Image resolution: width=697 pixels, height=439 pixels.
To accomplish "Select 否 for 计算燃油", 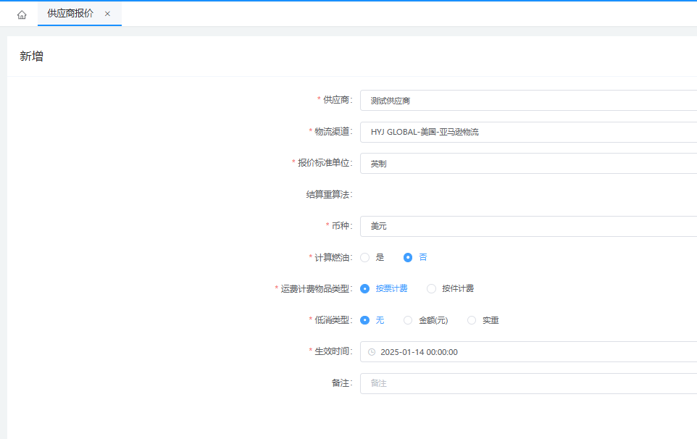I will (x=408, y=257).
